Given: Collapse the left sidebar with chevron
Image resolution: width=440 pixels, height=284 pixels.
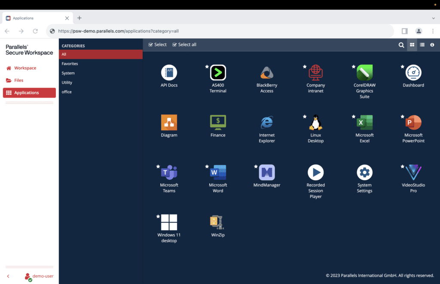Looking at the screenshot, I should [8, 276].
